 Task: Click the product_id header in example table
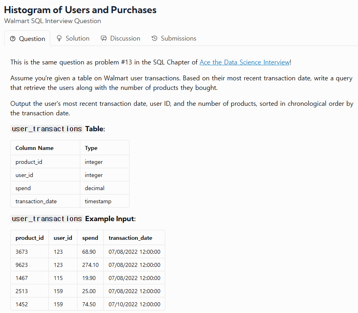click(x=30, y=238)
